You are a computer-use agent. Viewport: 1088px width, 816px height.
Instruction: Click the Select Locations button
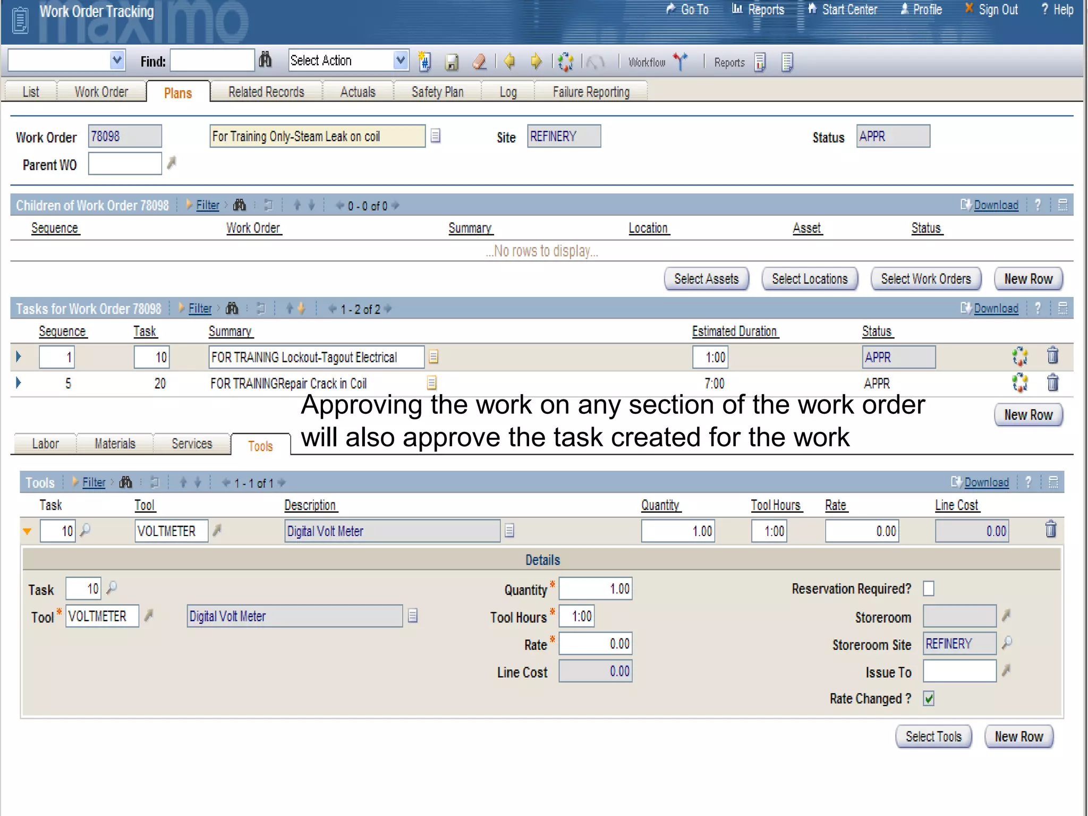point(810,279)
